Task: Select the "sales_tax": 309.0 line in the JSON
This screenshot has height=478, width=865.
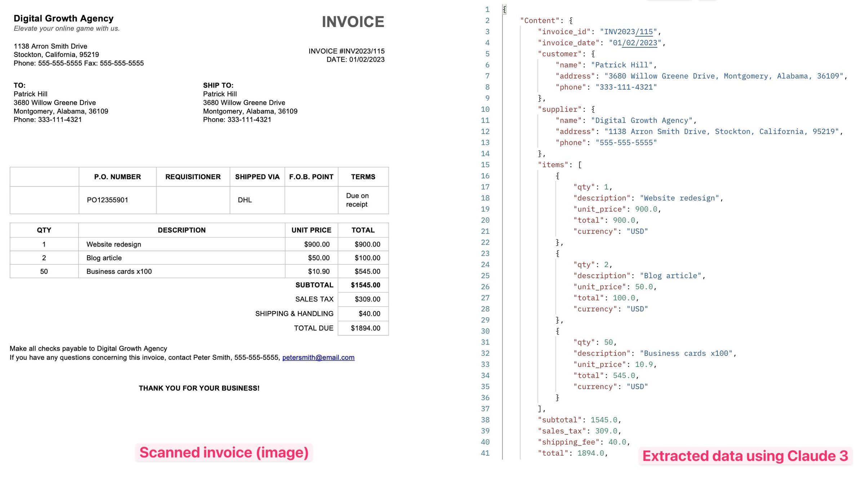Action: (x=578, y=431)
